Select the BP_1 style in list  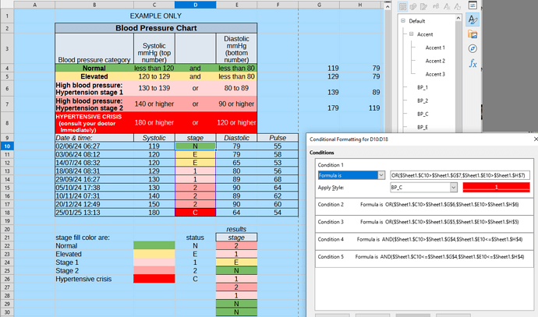point(422,87)
